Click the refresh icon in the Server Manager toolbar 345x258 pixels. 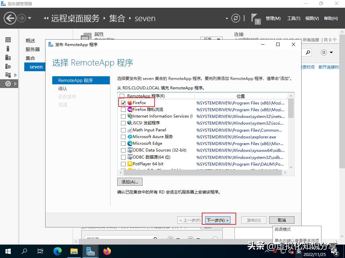(235, 18)
